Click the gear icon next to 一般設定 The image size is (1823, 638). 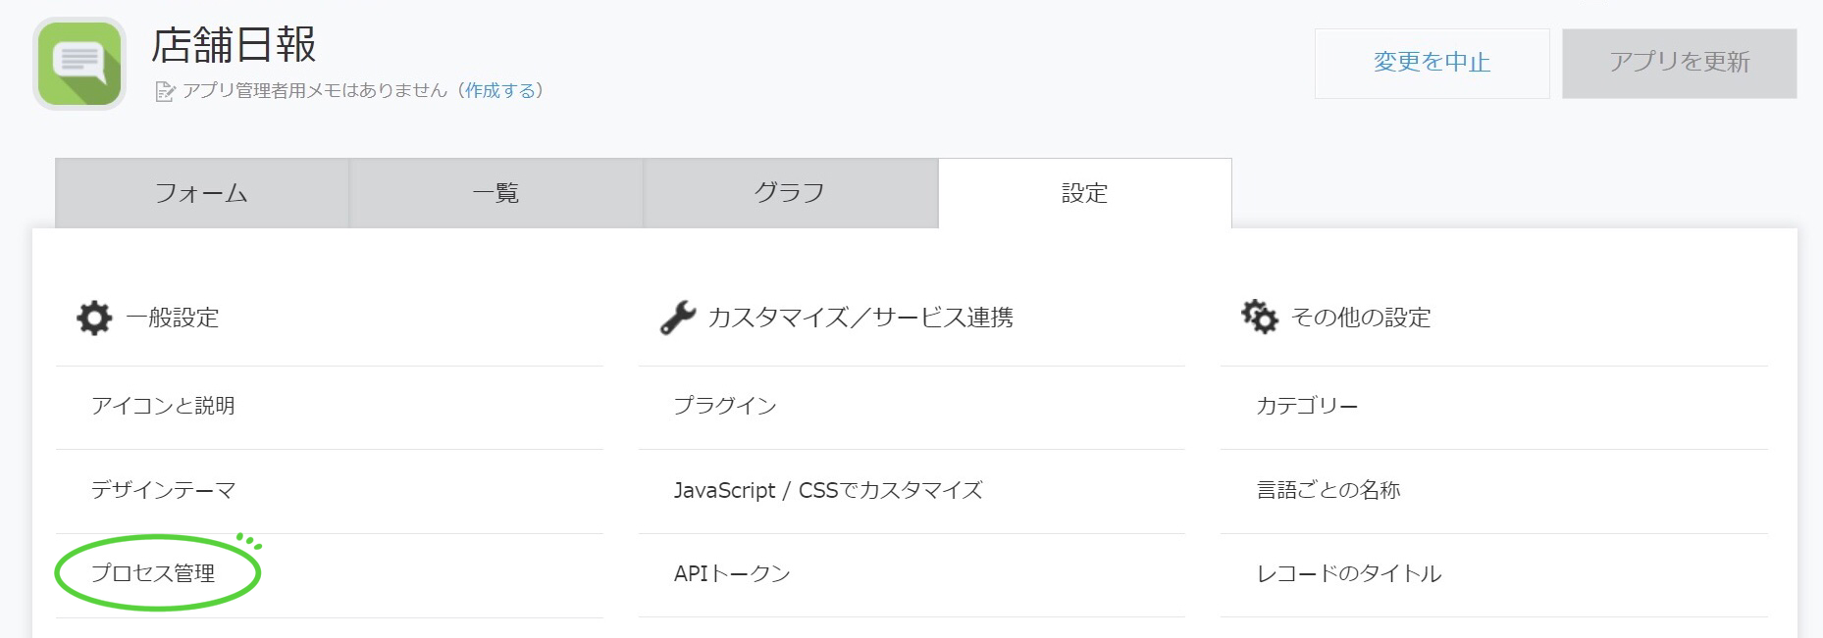94,318
